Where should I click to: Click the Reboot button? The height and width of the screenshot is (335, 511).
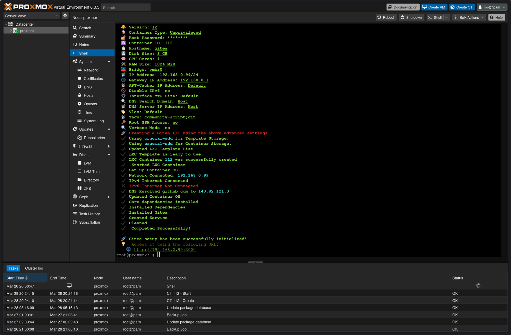[x=386, y=17]
